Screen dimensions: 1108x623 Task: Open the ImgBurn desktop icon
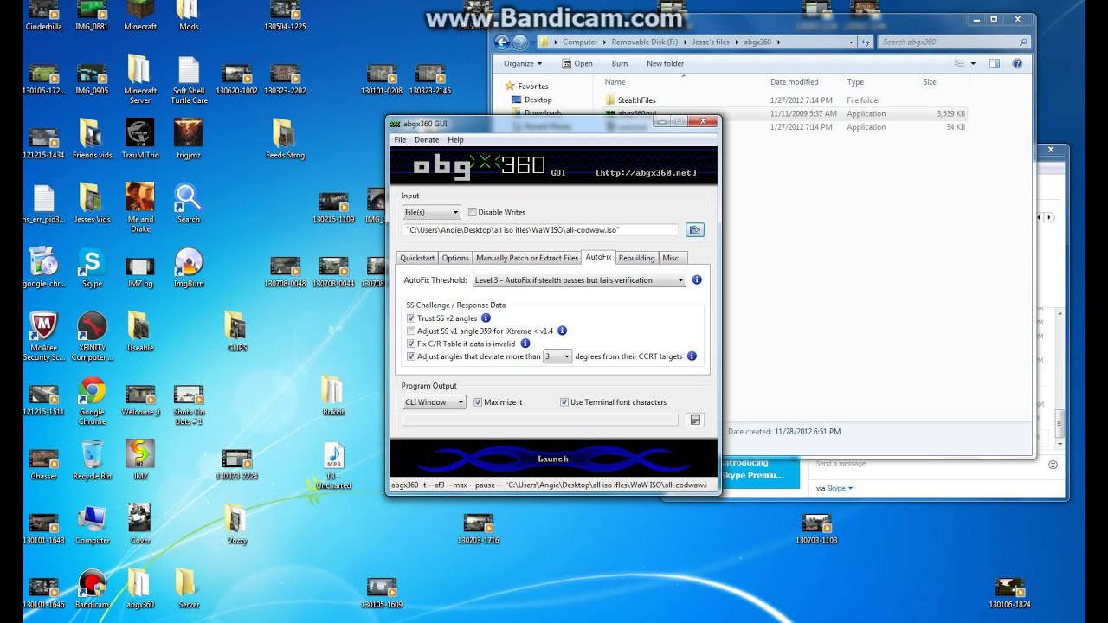point(188,267)
